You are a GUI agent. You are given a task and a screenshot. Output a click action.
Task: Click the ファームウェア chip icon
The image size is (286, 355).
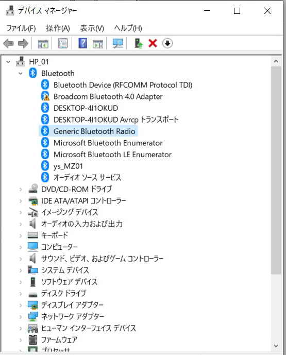coord(33,340)
